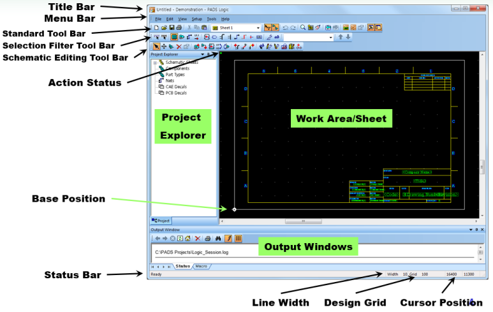Toggle the Parts selection filter
This screenshot has height=312, width=493.
(x=174, y=37)
